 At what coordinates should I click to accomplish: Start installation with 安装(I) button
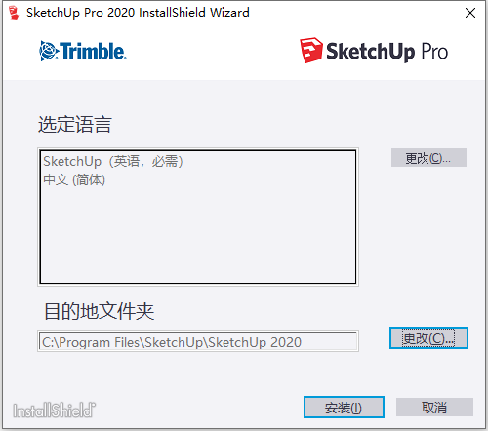point(344,407)
